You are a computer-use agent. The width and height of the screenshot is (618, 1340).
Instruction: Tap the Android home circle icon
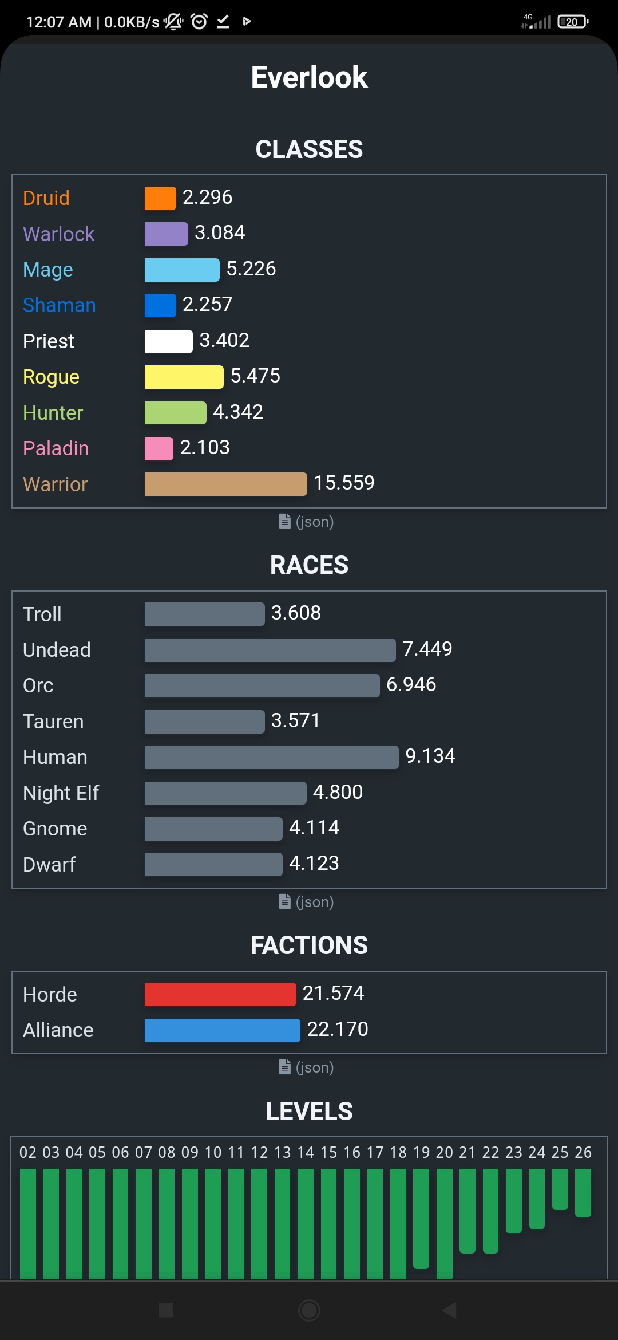(x=309, y=1310)
